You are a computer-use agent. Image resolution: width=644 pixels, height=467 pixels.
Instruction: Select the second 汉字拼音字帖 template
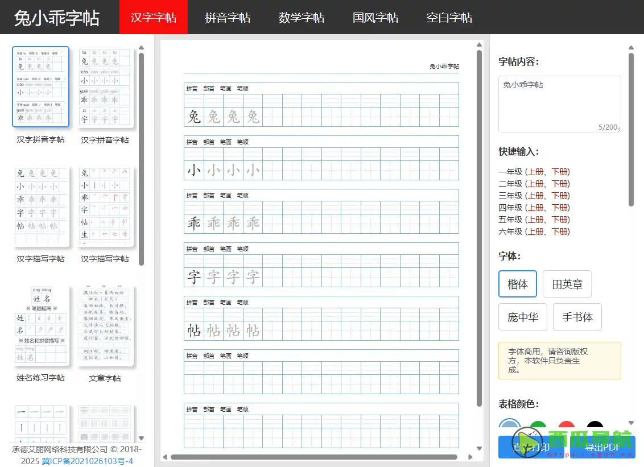[105, 86]
